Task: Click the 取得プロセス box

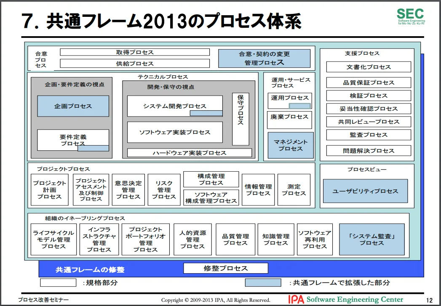Action: pos(135,52)
